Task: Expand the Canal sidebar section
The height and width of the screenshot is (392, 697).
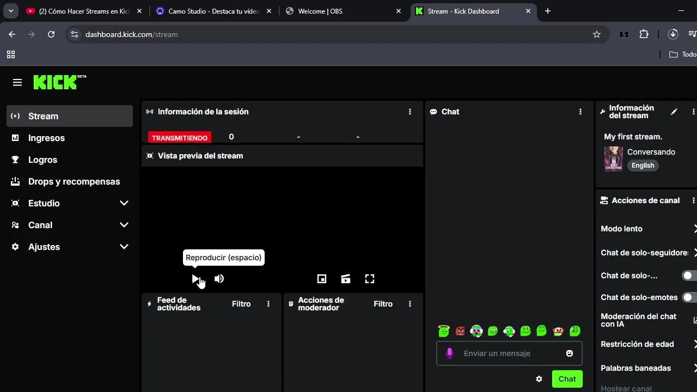Action: point(124,225)
